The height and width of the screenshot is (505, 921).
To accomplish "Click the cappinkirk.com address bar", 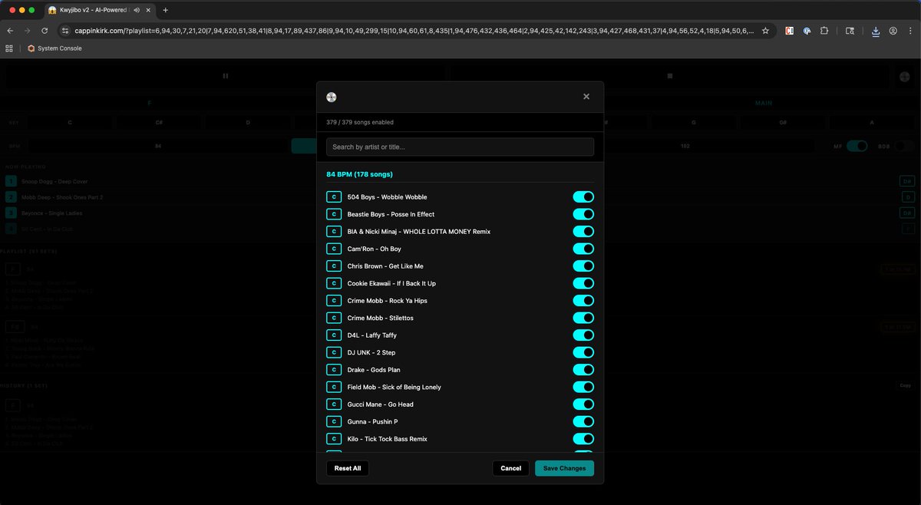I will pyautogui.click(x=414, y=31).
